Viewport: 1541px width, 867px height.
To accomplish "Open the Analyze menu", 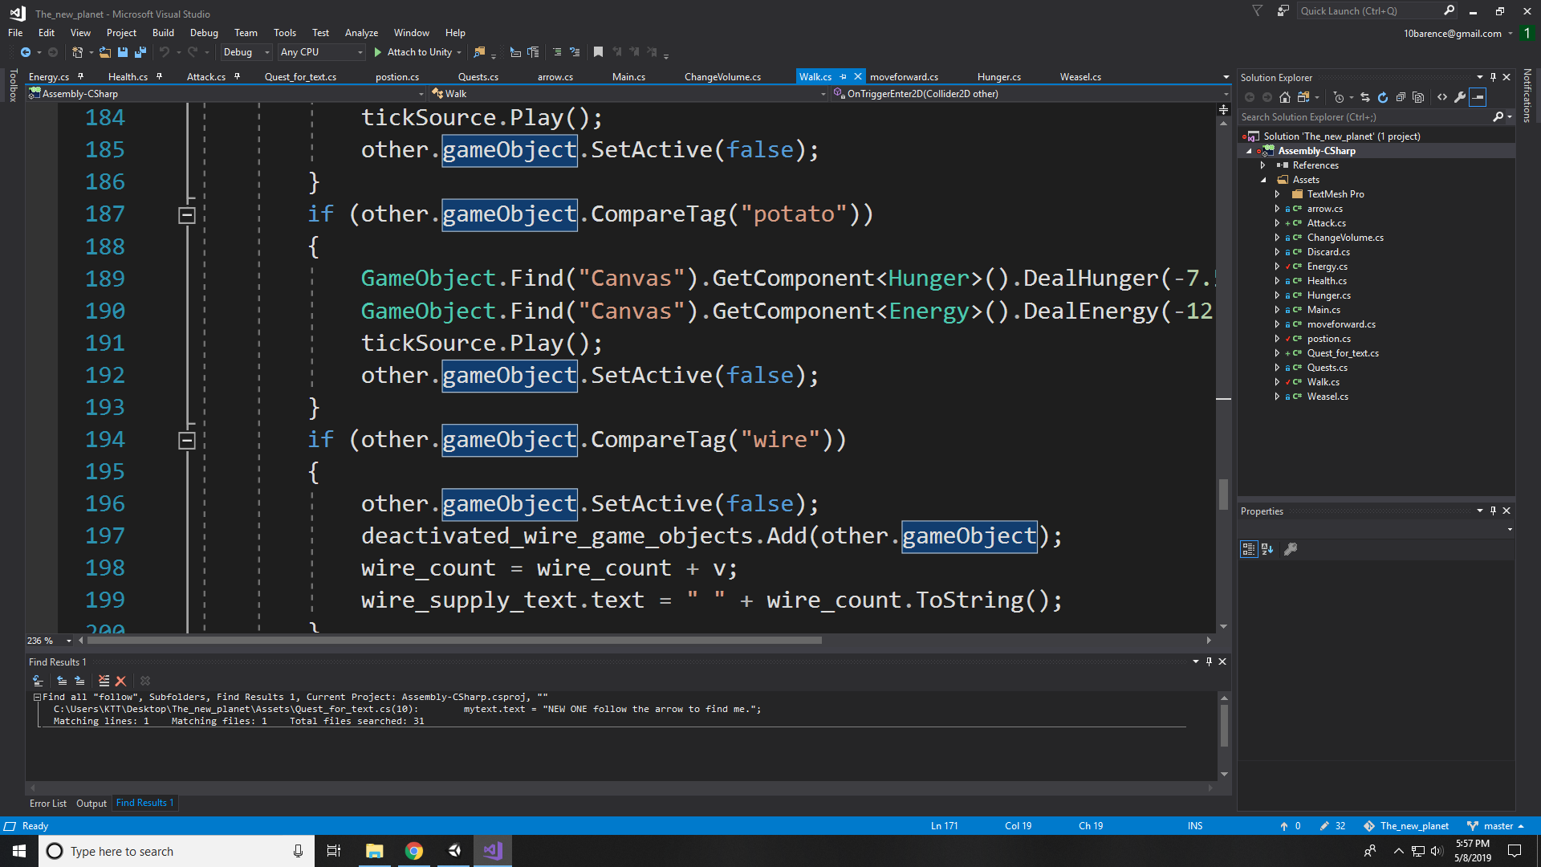I will [361, 33].
